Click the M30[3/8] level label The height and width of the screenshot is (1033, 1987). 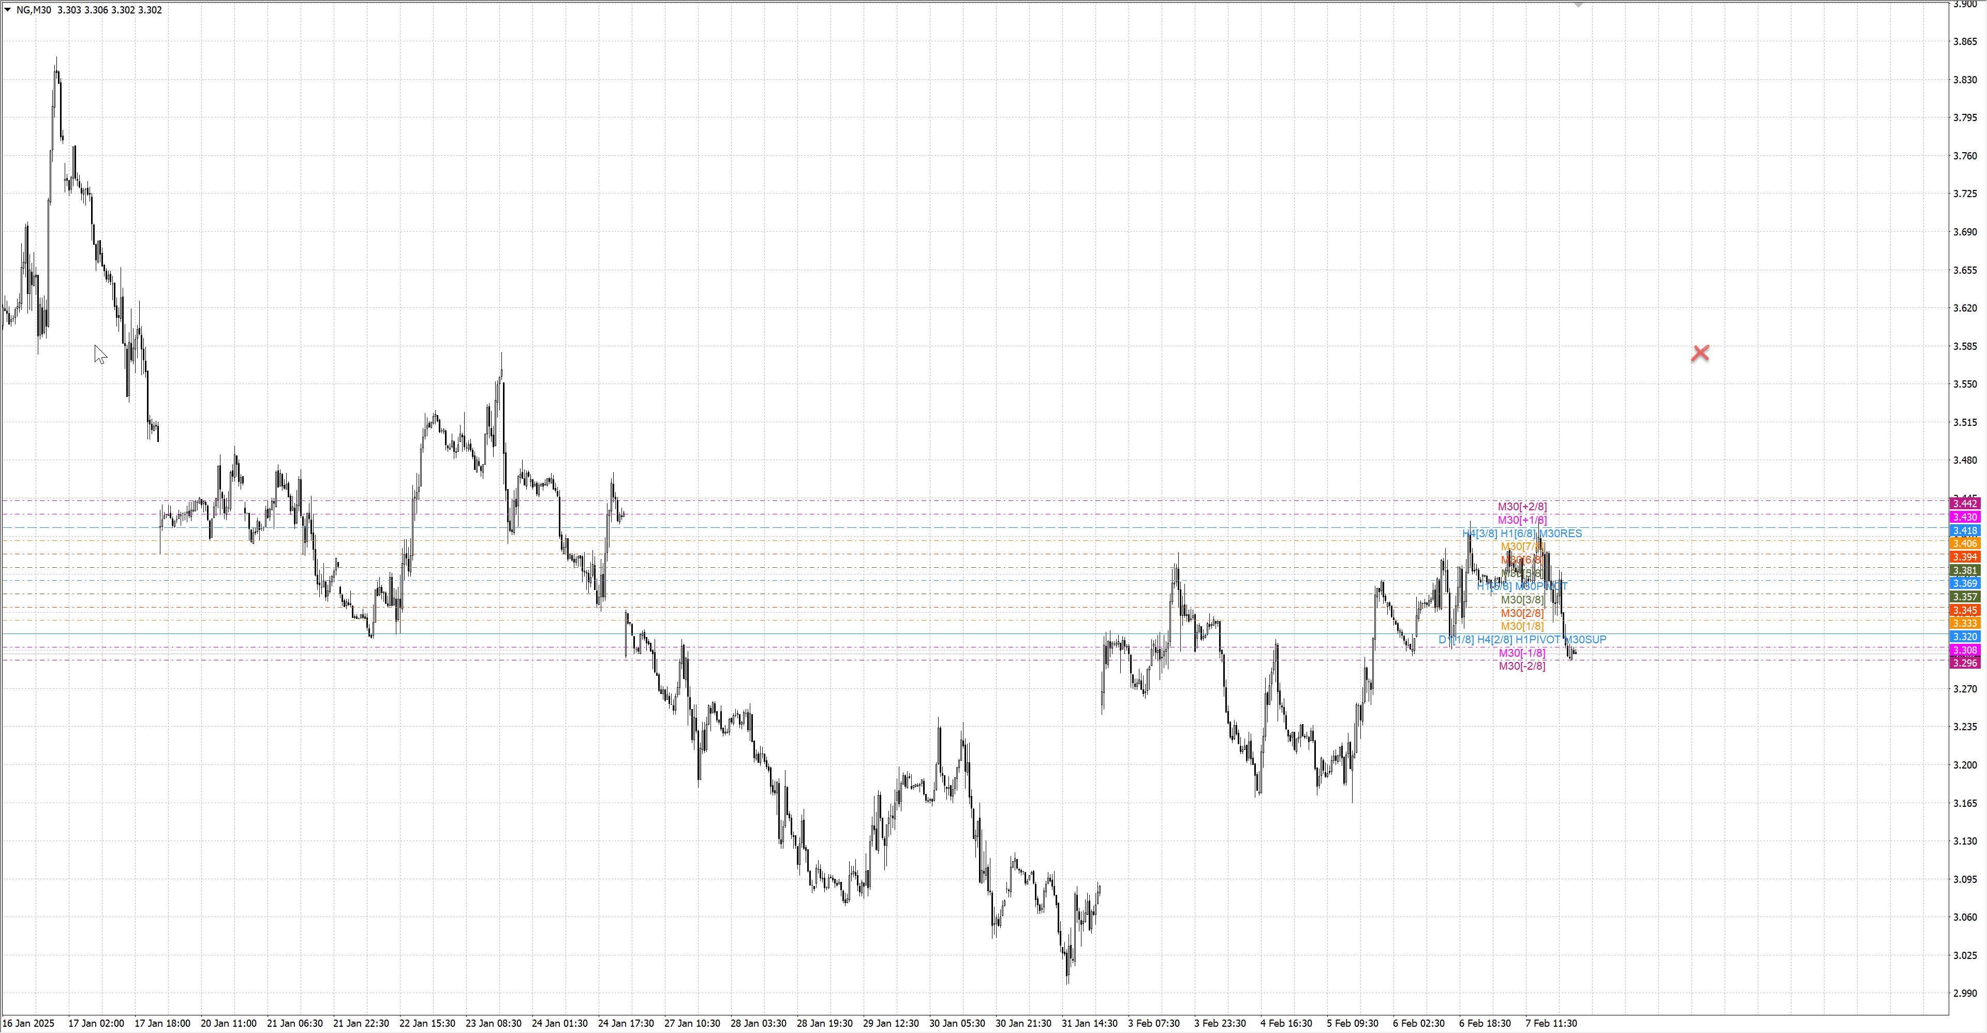click(1522, 599)
